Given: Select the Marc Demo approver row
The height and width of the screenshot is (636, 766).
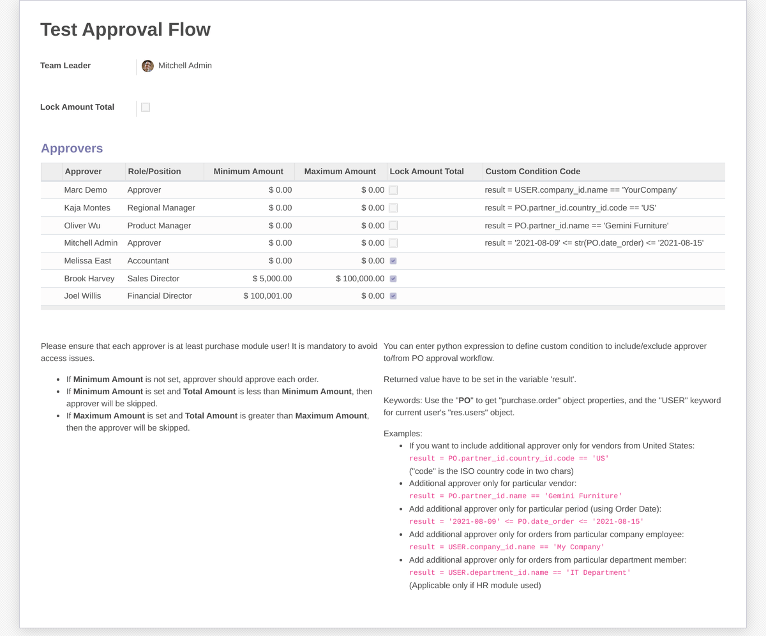Looking at the screenshot, I should 86,189.
